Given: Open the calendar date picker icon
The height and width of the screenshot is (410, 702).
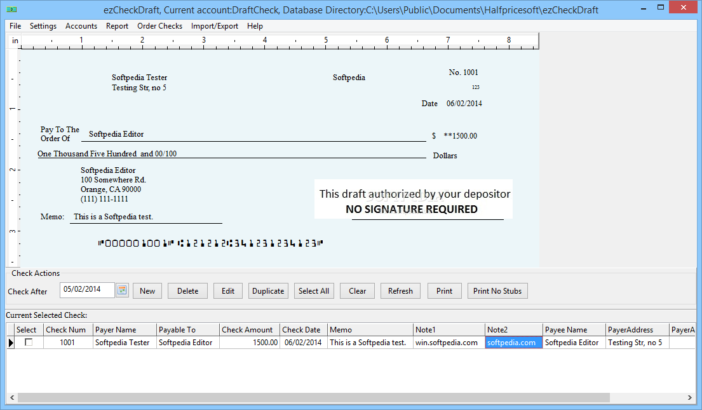Looking at the screenshot, I should [122, 290].
